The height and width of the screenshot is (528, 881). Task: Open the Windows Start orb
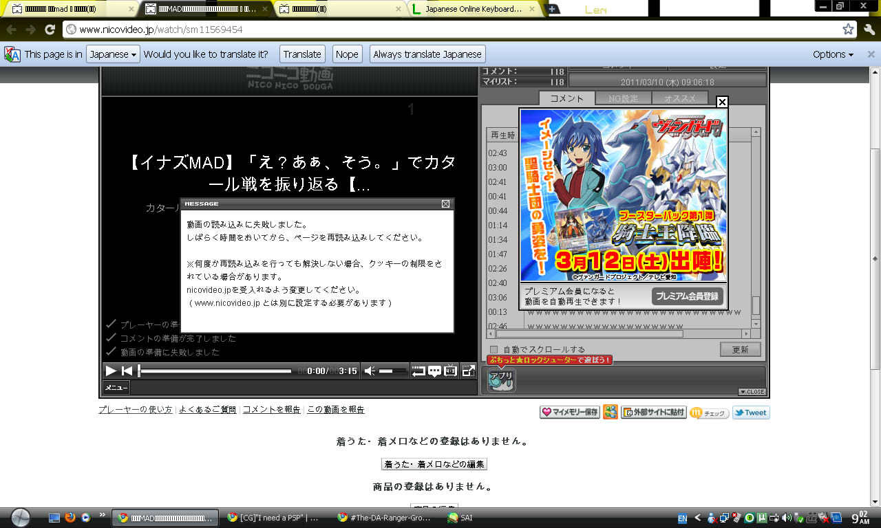21,517
